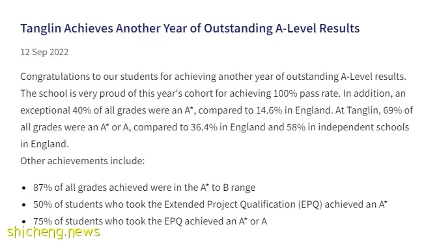Click the article headline about Tanglin A-Level results
The width and height of the screenshot is (424, 242).
[190, 29]
